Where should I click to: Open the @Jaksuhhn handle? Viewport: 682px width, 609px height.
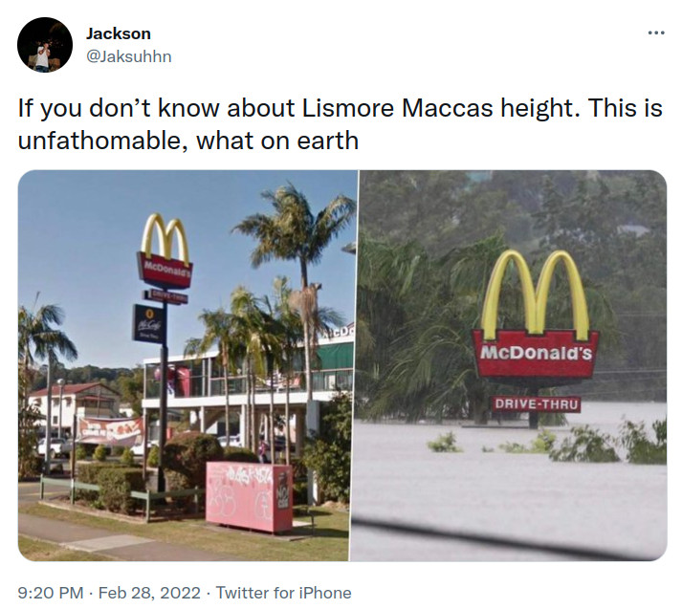129,56
